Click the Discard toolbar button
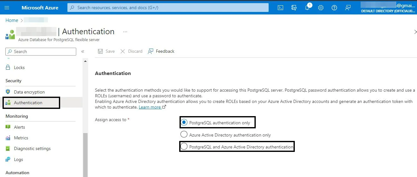The width and height of the screenshot is (417, 177). click(131, 51)
